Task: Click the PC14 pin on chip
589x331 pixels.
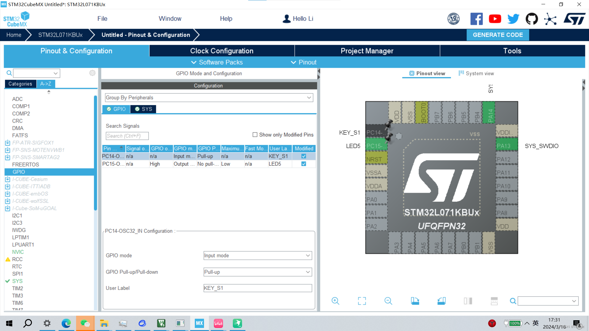Action: click(x=376, y=133)
